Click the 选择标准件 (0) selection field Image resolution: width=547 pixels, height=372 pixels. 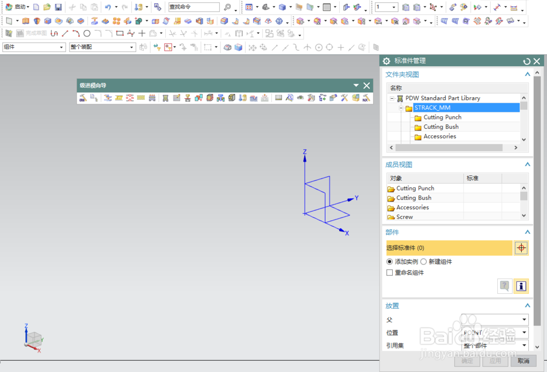coord(449,248)
